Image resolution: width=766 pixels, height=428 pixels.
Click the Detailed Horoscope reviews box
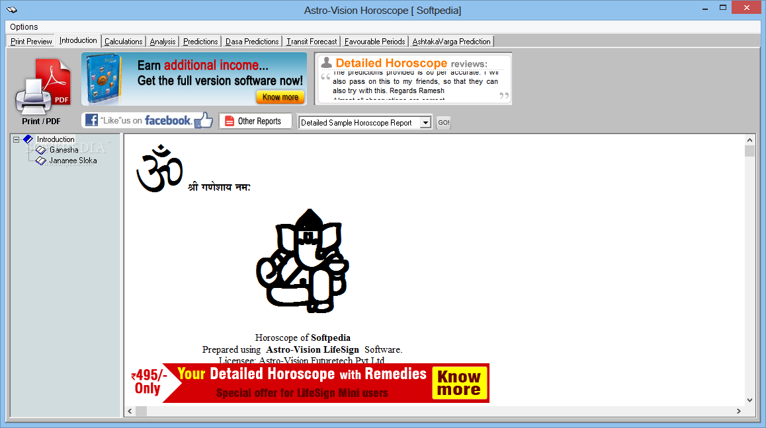[x=413, y=79]
